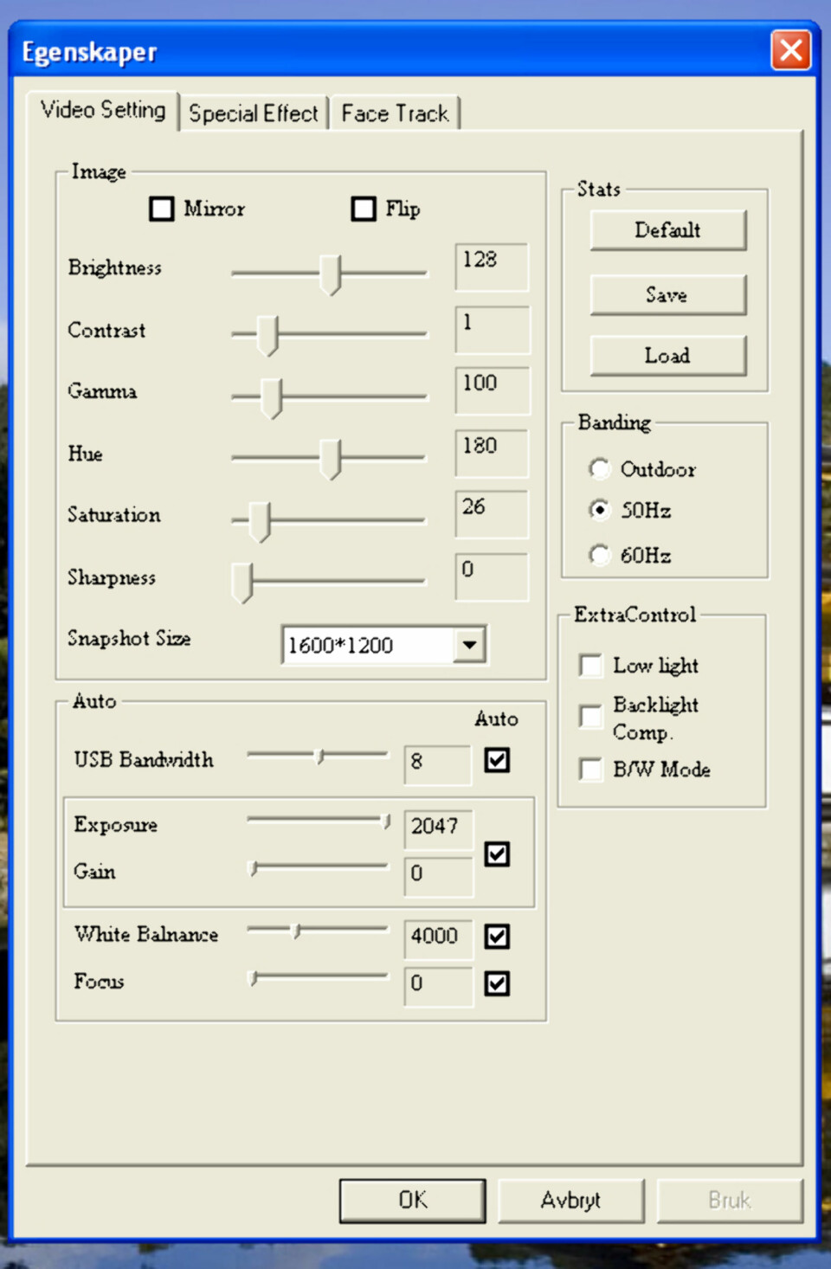The width and height of the screenshot is (831, 1269).
Task: Click the USB Bandwidth value field showing 8
Action: pyautogui.click(x=438, y=764)
